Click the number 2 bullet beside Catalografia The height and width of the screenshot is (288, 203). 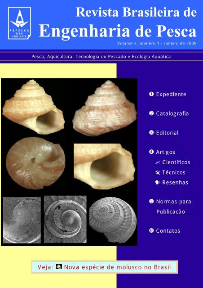tap(151, 113)
